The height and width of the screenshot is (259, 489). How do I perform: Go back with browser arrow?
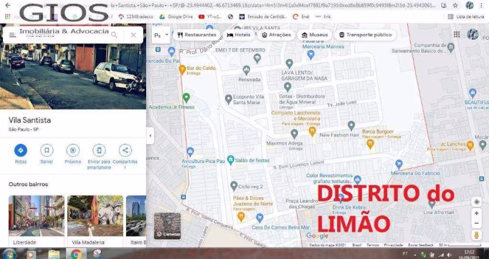coord(8,5)
